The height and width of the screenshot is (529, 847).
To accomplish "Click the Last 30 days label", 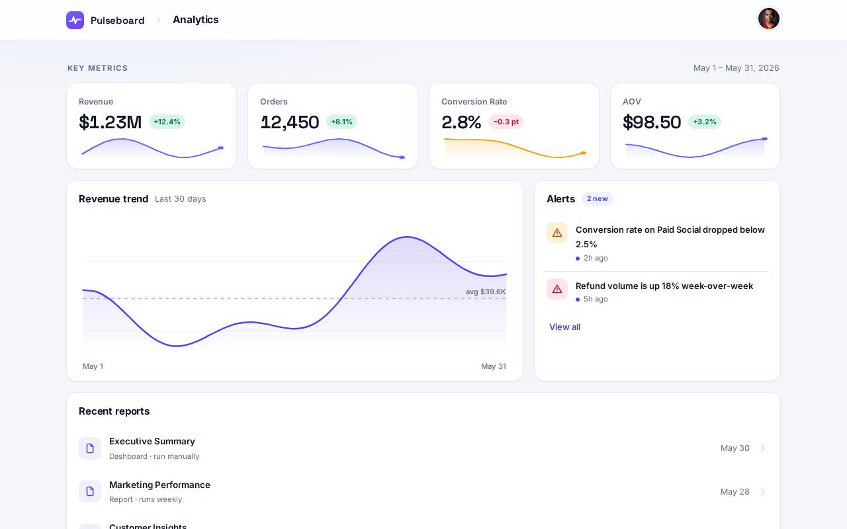I will 181,199.
